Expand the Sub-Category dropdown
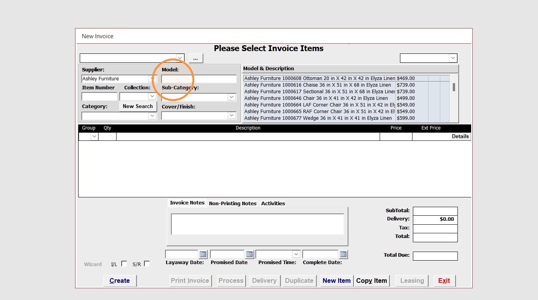The height and width of the screenshot is (300, 538). (232, 97)
